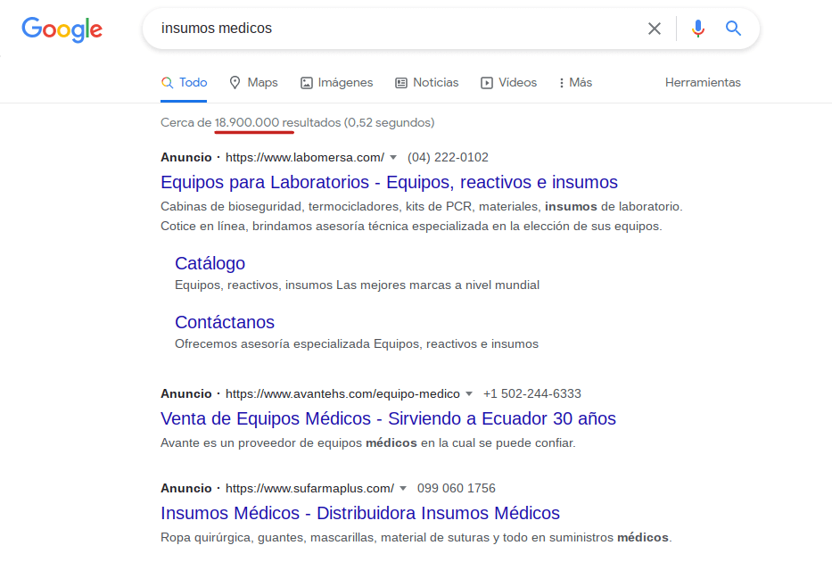
Task: Expand dropdown arrow next to sufarmaplus.com URL
Action: (x=403, y=488)
